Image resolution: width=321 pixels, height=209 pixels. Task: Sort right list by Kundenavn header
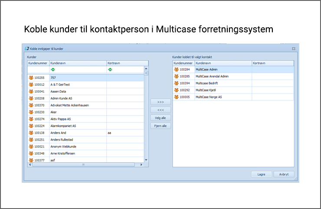223,63
